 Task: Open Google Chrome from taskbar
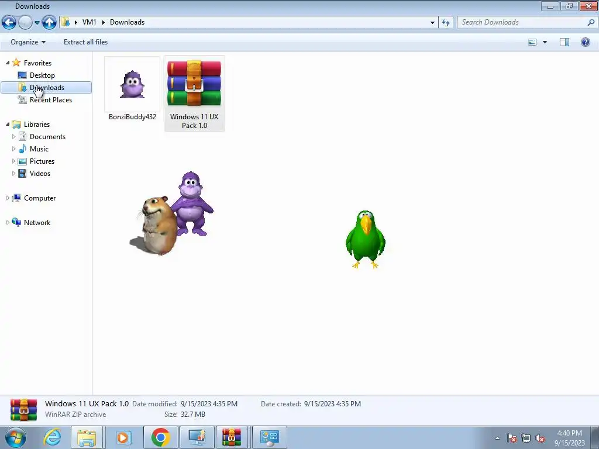coord(160,437)
